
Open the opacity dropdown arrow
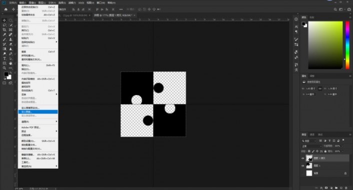342,146
